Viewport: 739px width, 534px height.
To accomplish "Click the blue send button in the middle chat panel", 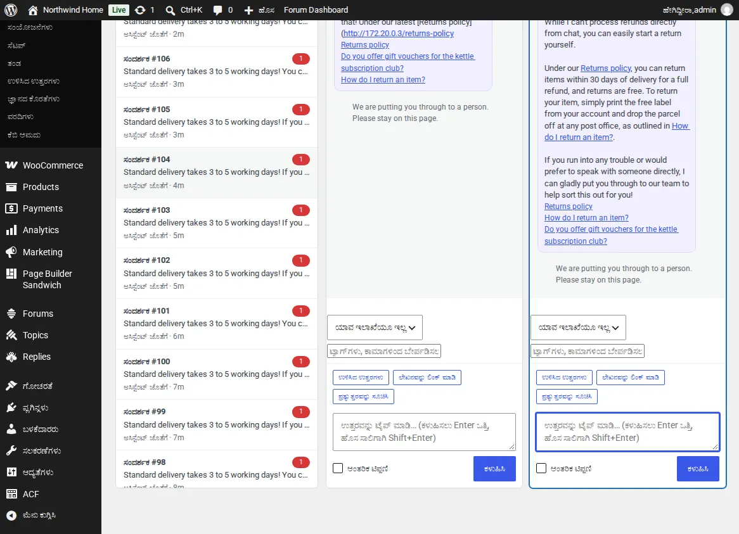I will pyautogui.click(x=494, y=469).
